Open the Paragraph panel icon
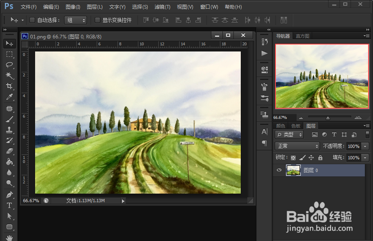The width and height of the screenshot is (373, 241). click(x=264, y=143)
